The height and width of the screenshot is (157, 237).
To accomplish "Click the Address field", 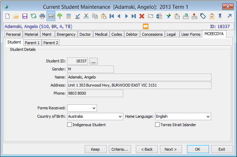I will pyautogui.click(x=139, y=85).
